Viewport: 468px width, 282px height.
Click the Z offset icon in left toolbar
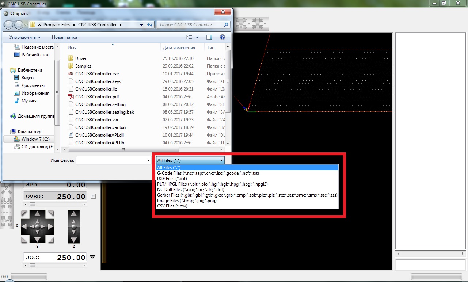click(x=6, y=188)
